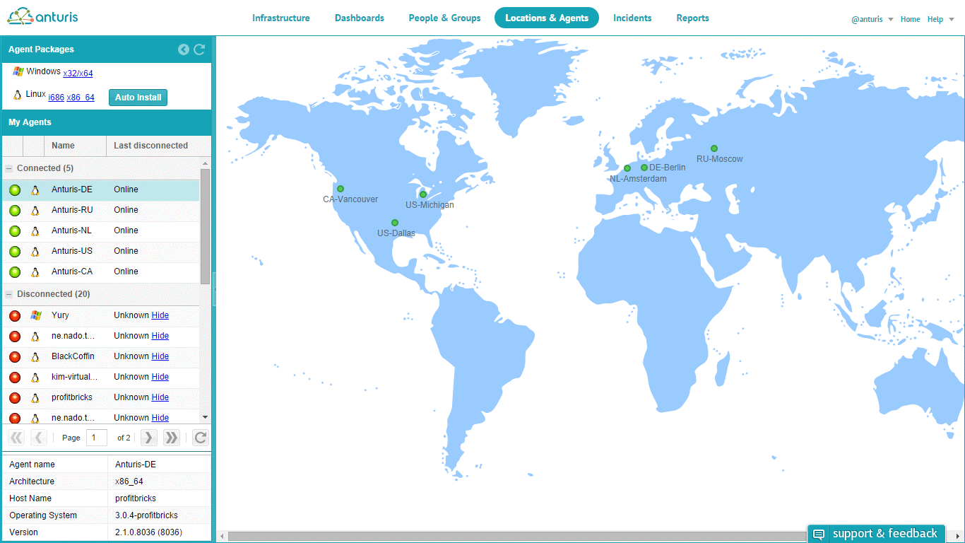Open support & feedback button
The height and width of the screenshot is (543, 965).
[x=876, y=534]
